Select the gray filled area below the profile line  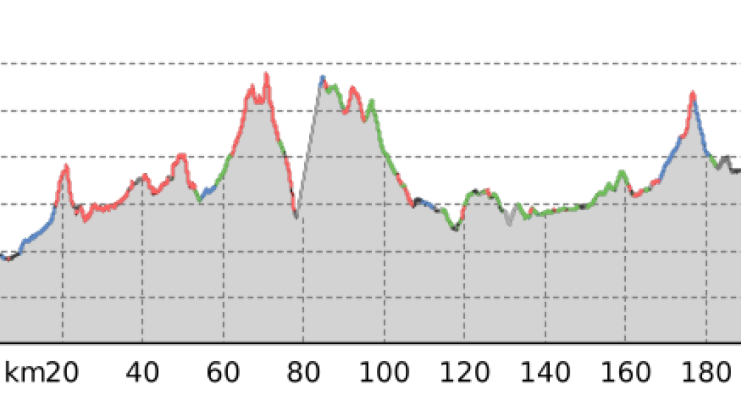[x=353, y=282]
